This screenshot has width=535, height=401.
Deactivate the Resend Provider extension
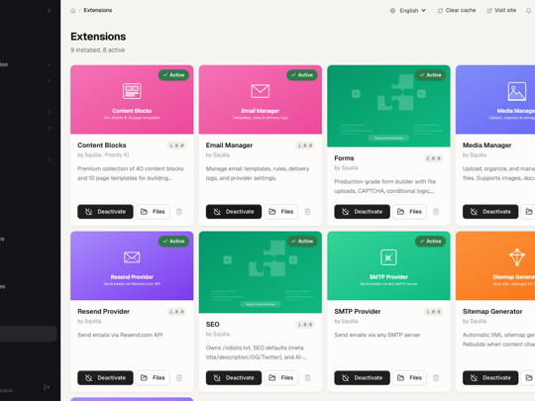[105, 378]
